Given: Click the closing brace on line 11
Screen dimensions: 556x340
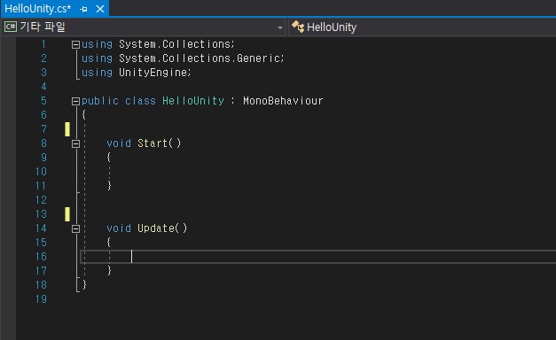Looking at the screenshot, I should tap(109, 186).
